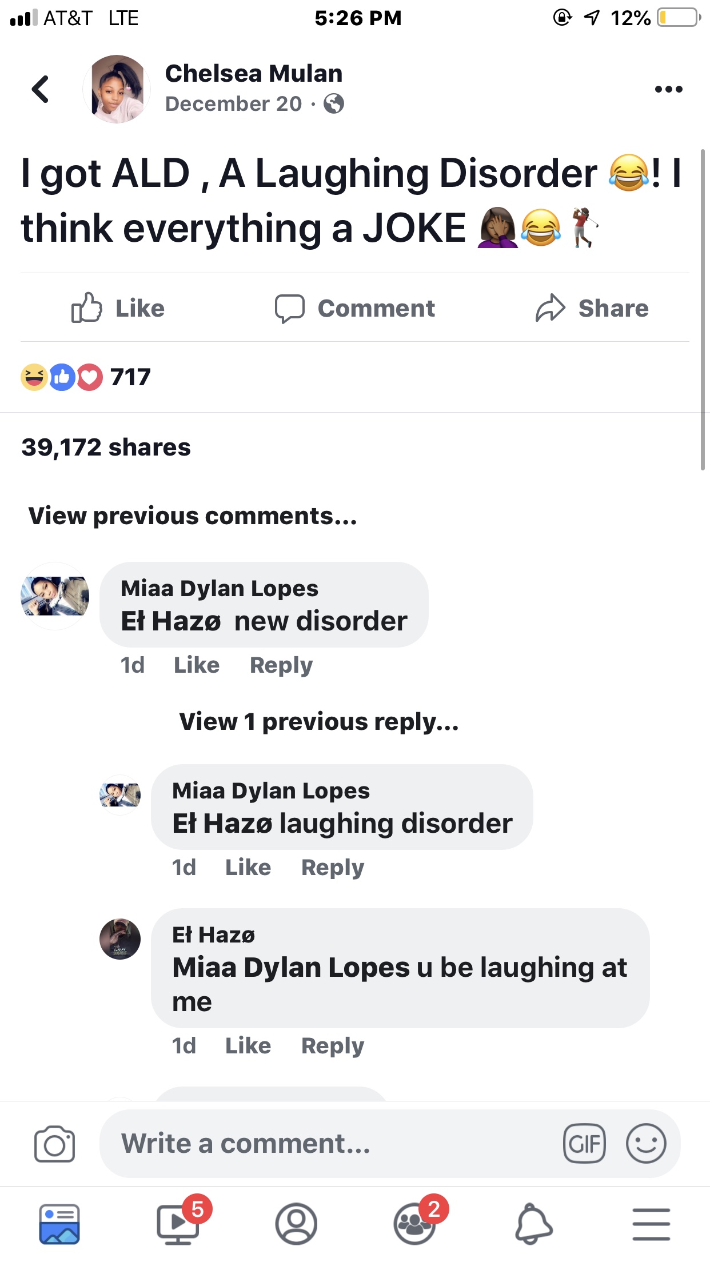Viewport: 710px width, 1262px height.
Task: Like the post with thumbs-up button
Action: [x=118, y=308]
